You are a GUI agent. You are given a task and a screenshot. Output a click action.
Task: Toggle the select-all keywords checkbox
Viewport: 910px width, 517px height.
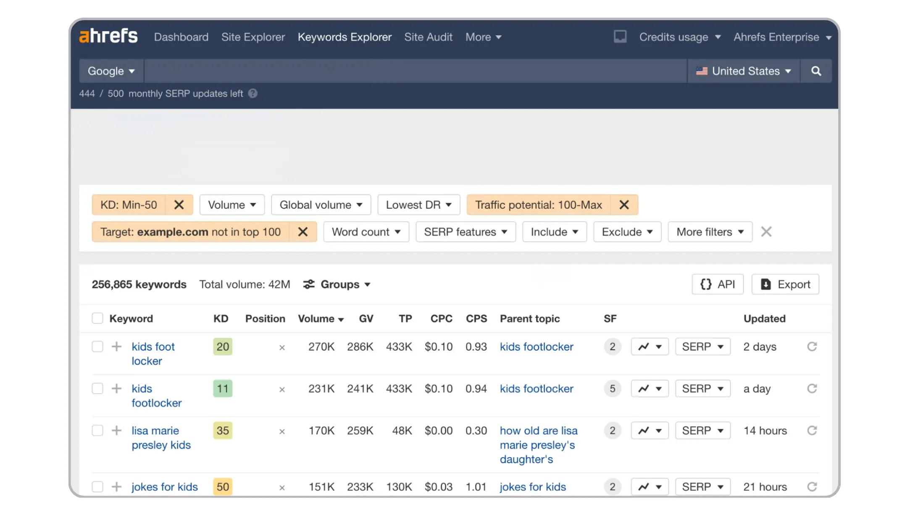pos(97,318)
